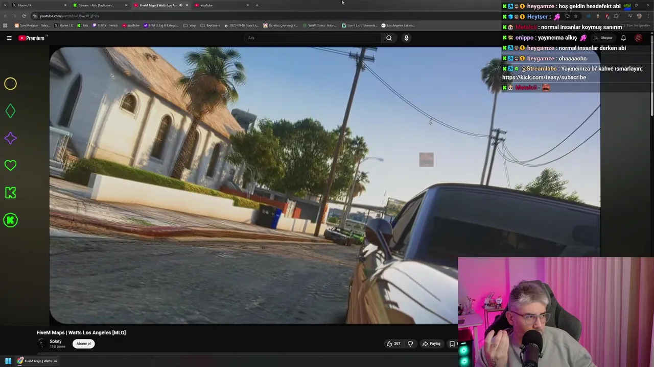The height and width of the screenshot is (367, 654).
Task: Bookmark page with the star icon
Action: (576, 16)
